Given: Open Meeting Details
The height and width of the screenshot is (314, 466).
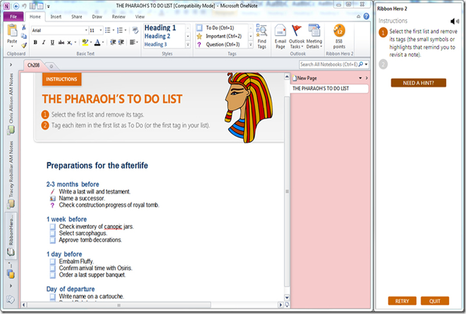Looking at the screenshot, I should tap(314, 36).
